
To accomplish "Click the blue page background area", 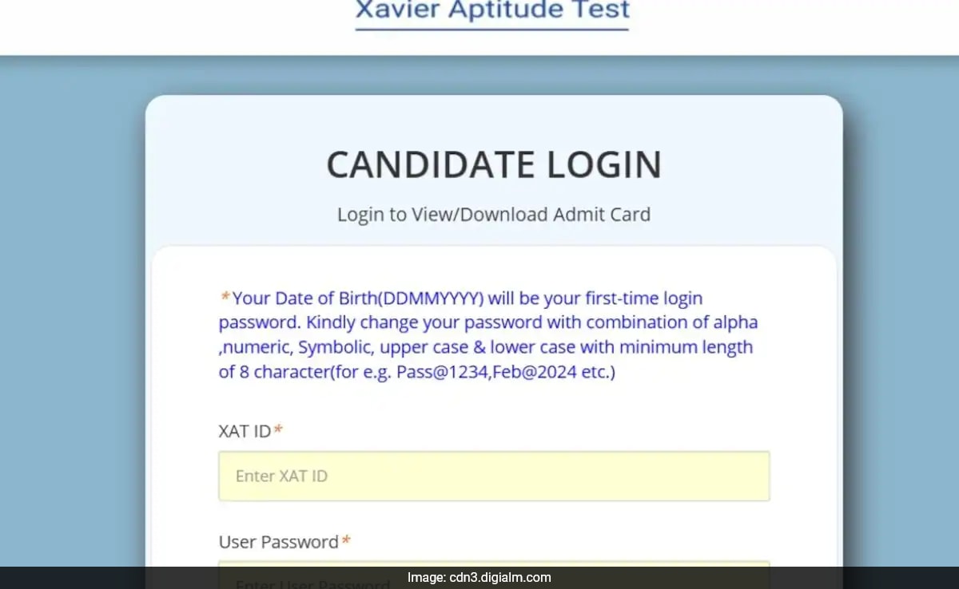I will pyautogui.click(x=72, y=319).
